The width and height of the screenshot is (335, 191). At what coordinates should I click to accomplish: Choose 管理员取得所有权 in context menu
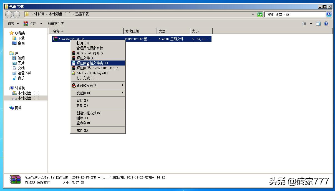click(98, 48)
